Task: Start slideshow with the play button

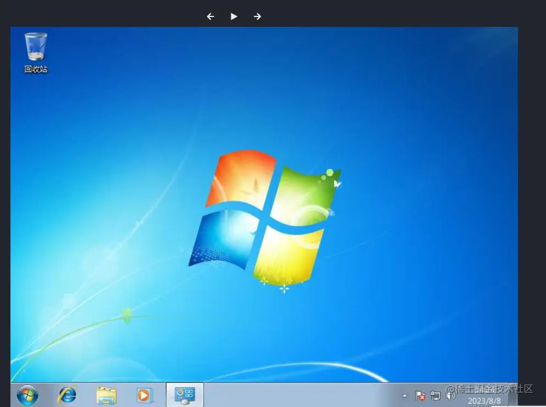Action: click(233, 16)
